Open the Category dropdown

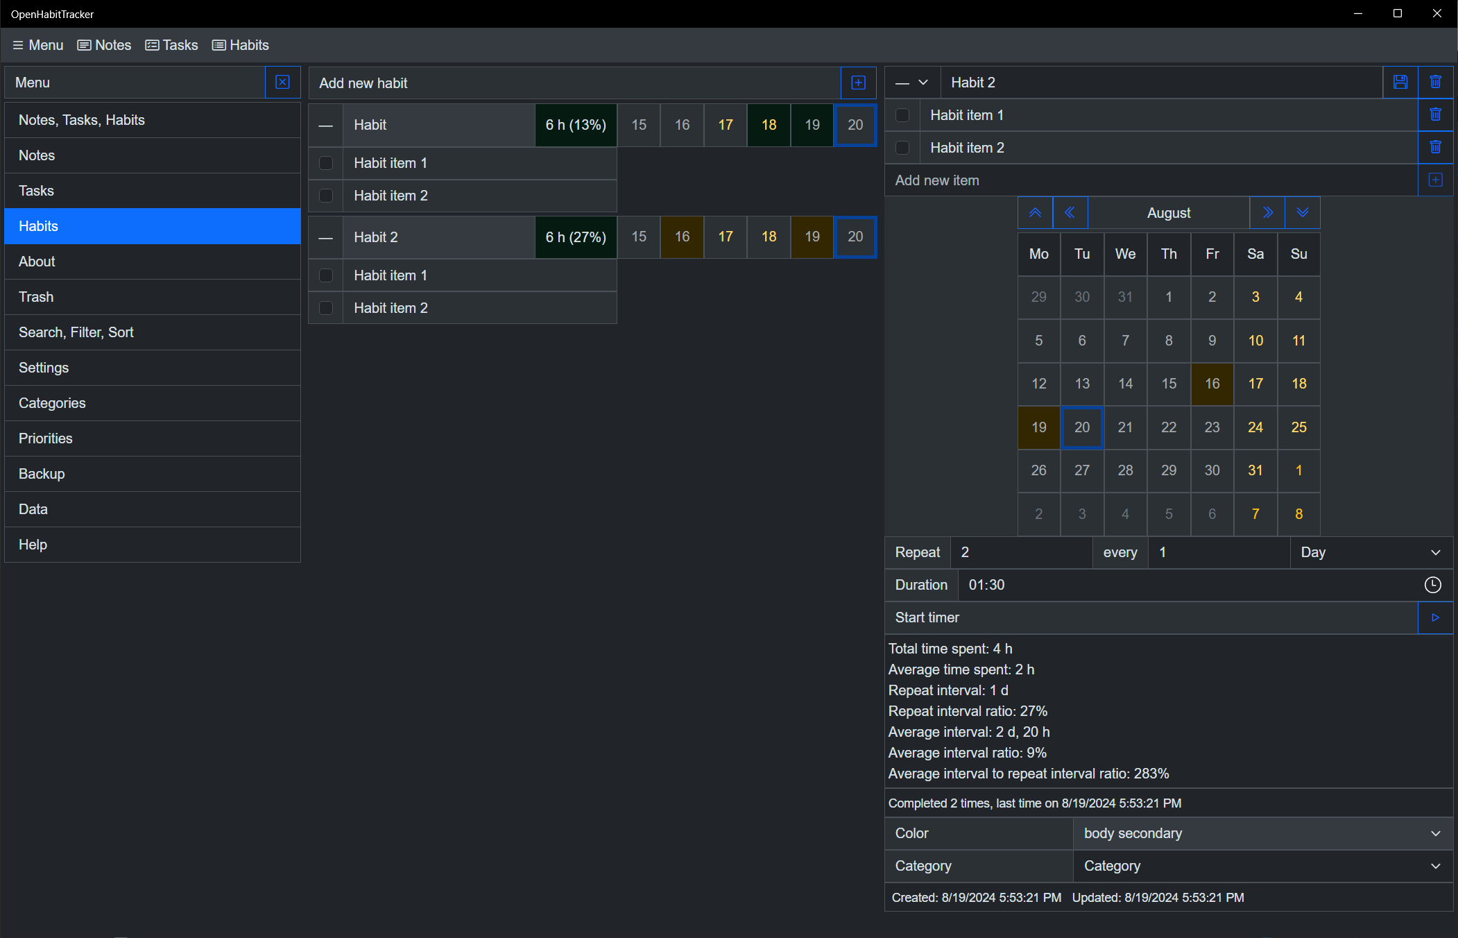pos(1262,866)
